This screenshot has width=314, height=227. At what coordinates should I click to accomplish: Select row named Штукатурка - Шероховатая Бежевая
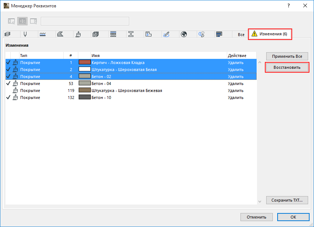coord(131,91)
